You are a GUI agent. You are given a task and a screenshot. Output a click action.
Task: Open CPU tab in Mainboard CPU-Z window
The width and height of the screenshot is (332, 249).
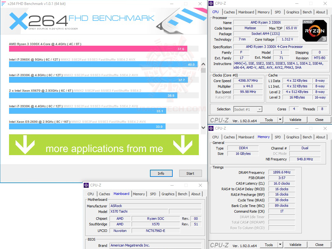pos(91,194)
